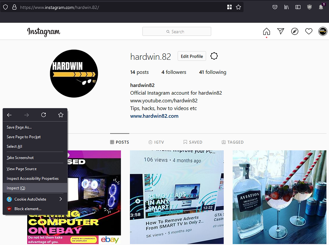Click into the Instagram Search field
This screenshot has height=245, width=329.
tap(177, 32)
